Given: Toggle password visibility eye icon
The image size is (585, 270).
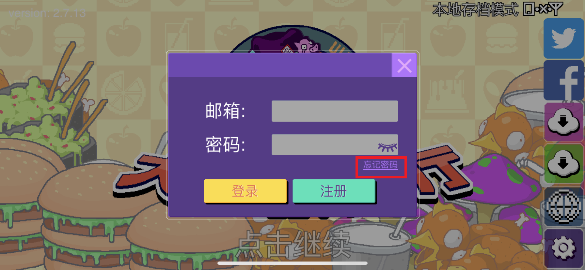Looking at the screenshot, I should click(x=387, y=147).
